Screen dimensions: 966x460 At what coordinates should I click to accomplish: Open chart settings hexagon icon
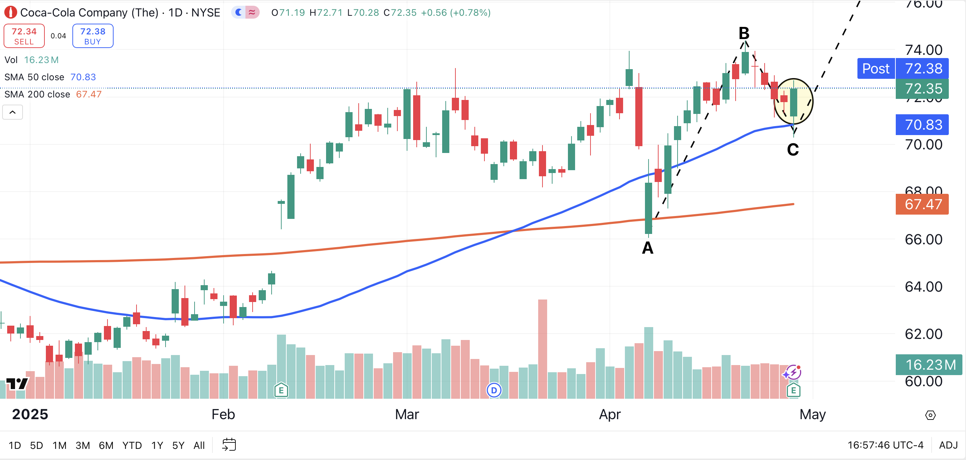[x=930, y=415]
